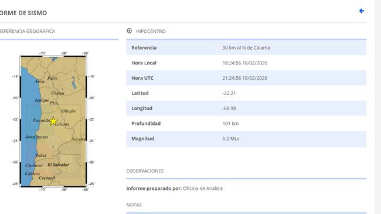The width and height of the screenshot is (381, 214).
Task: Select 'Oficina de Análisis' text
Action: pos(203,188)
